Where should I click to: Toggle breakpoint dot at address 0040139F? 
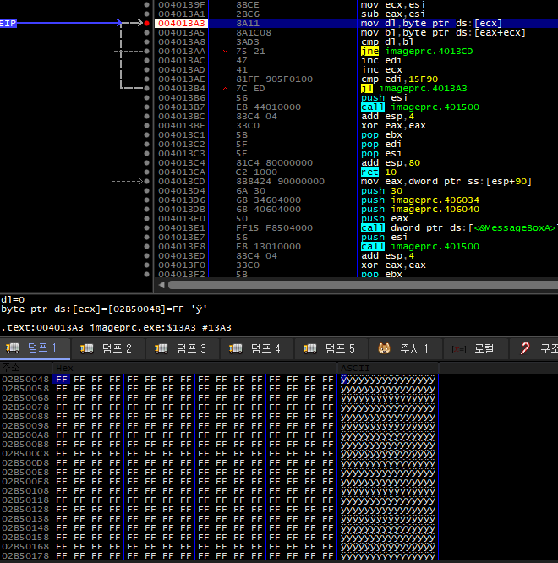point(146,5)
